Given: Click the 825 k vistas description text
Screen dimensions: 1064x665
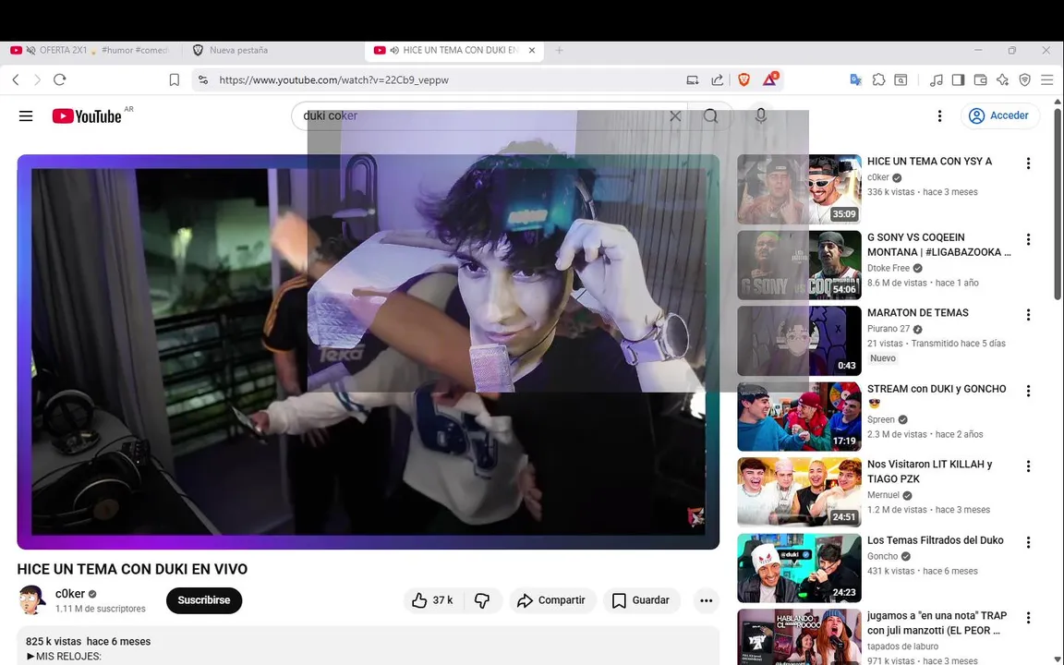Looking at the screenshot, I should (54, 641).
